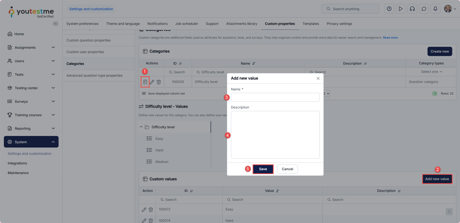Open the Job scheduler tab

click(x=187, y=24)
